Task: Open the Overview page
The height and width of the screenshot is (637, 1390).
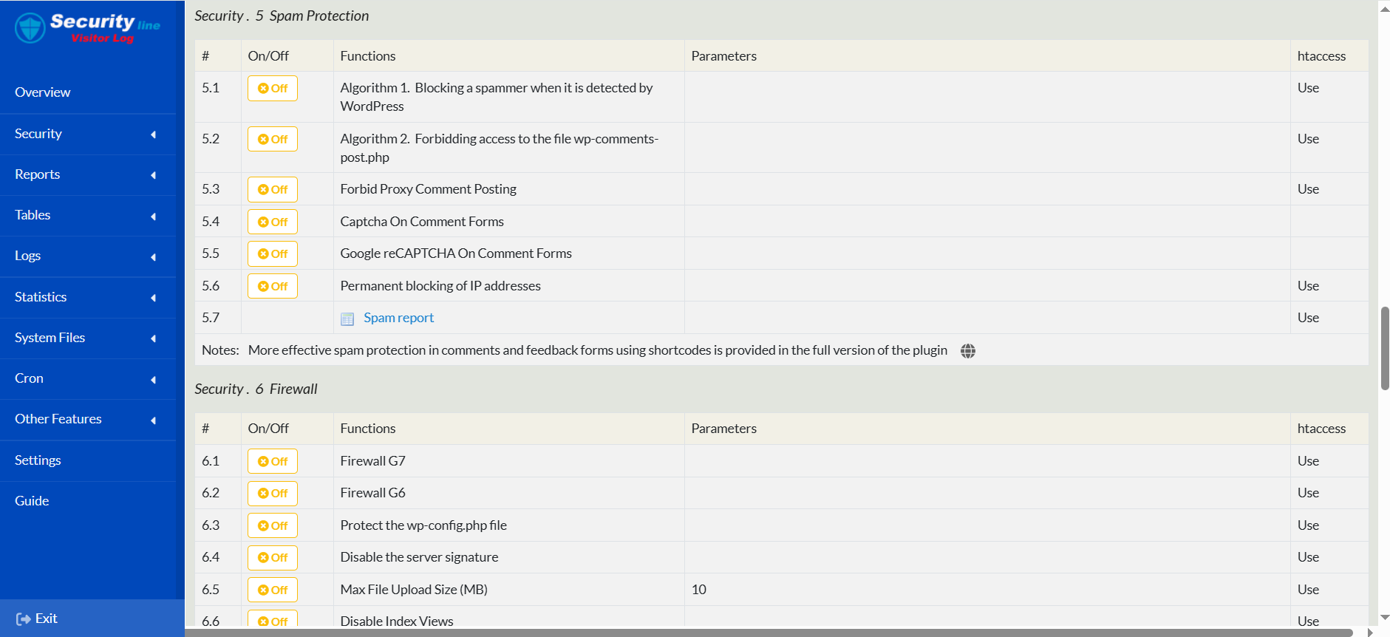Action: point(43,92)
